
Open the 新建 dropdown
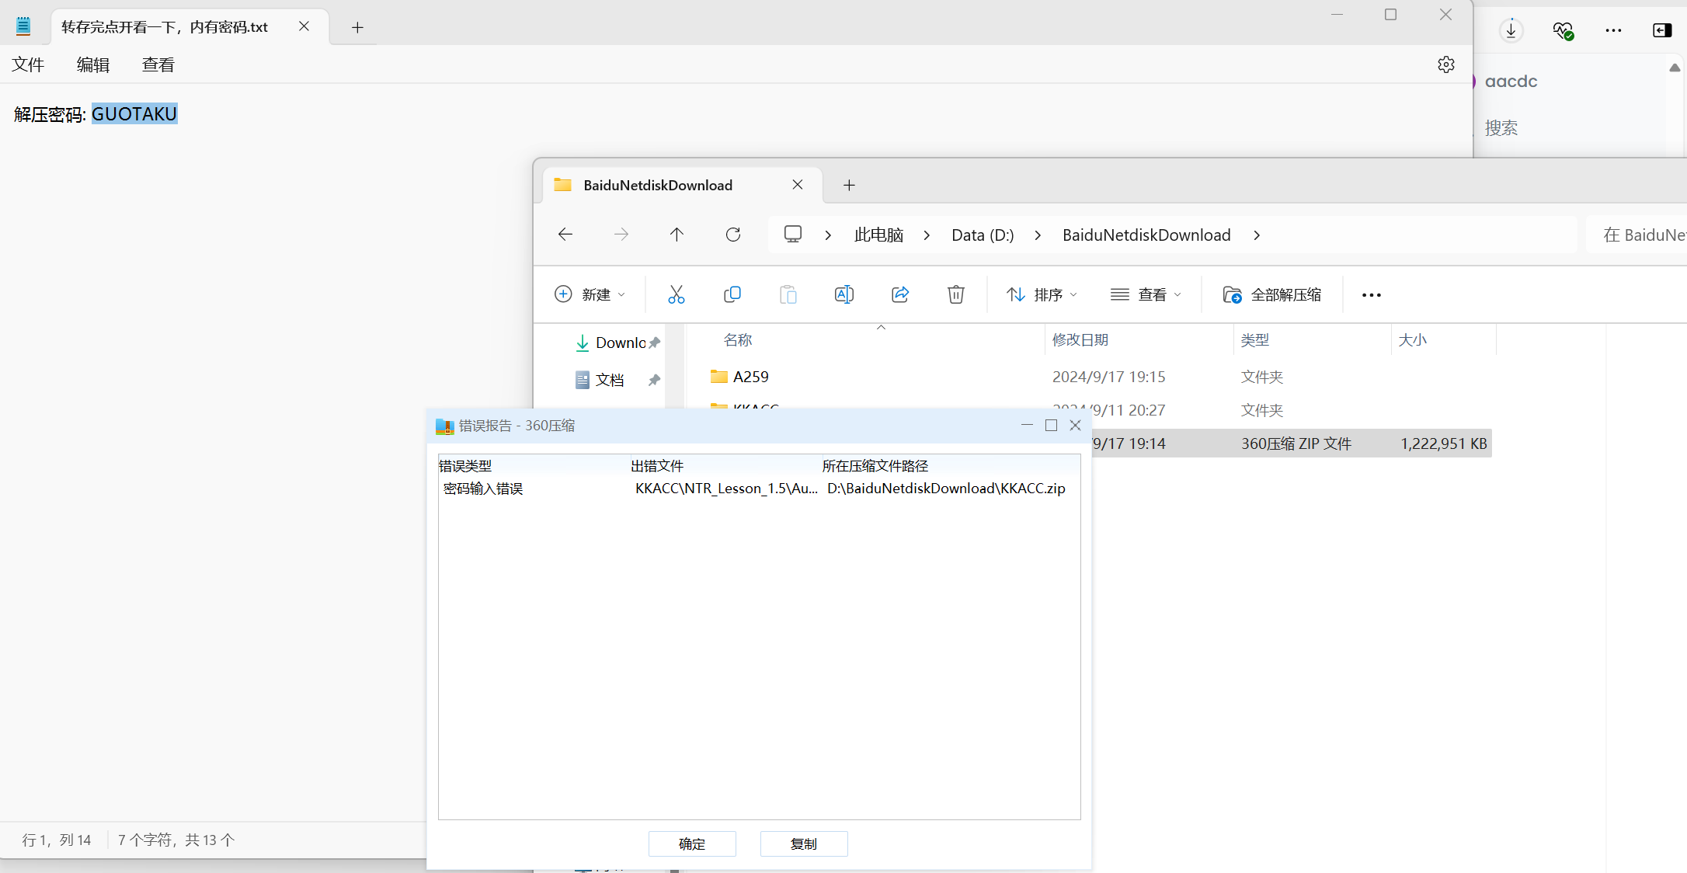click(x=590, y=294)
